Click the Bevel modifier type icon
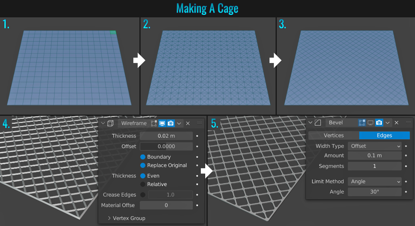This screenshot has width=415, height=226. [x=318, y=123]
